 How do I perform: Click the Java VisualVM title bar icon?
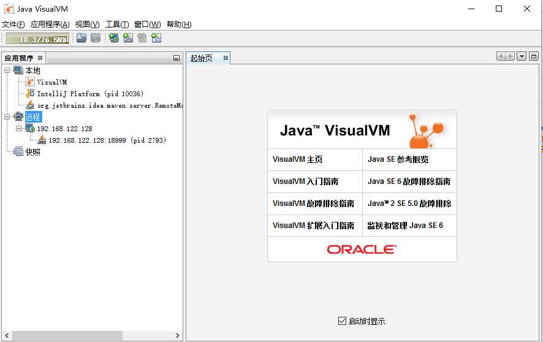[9, 9]
